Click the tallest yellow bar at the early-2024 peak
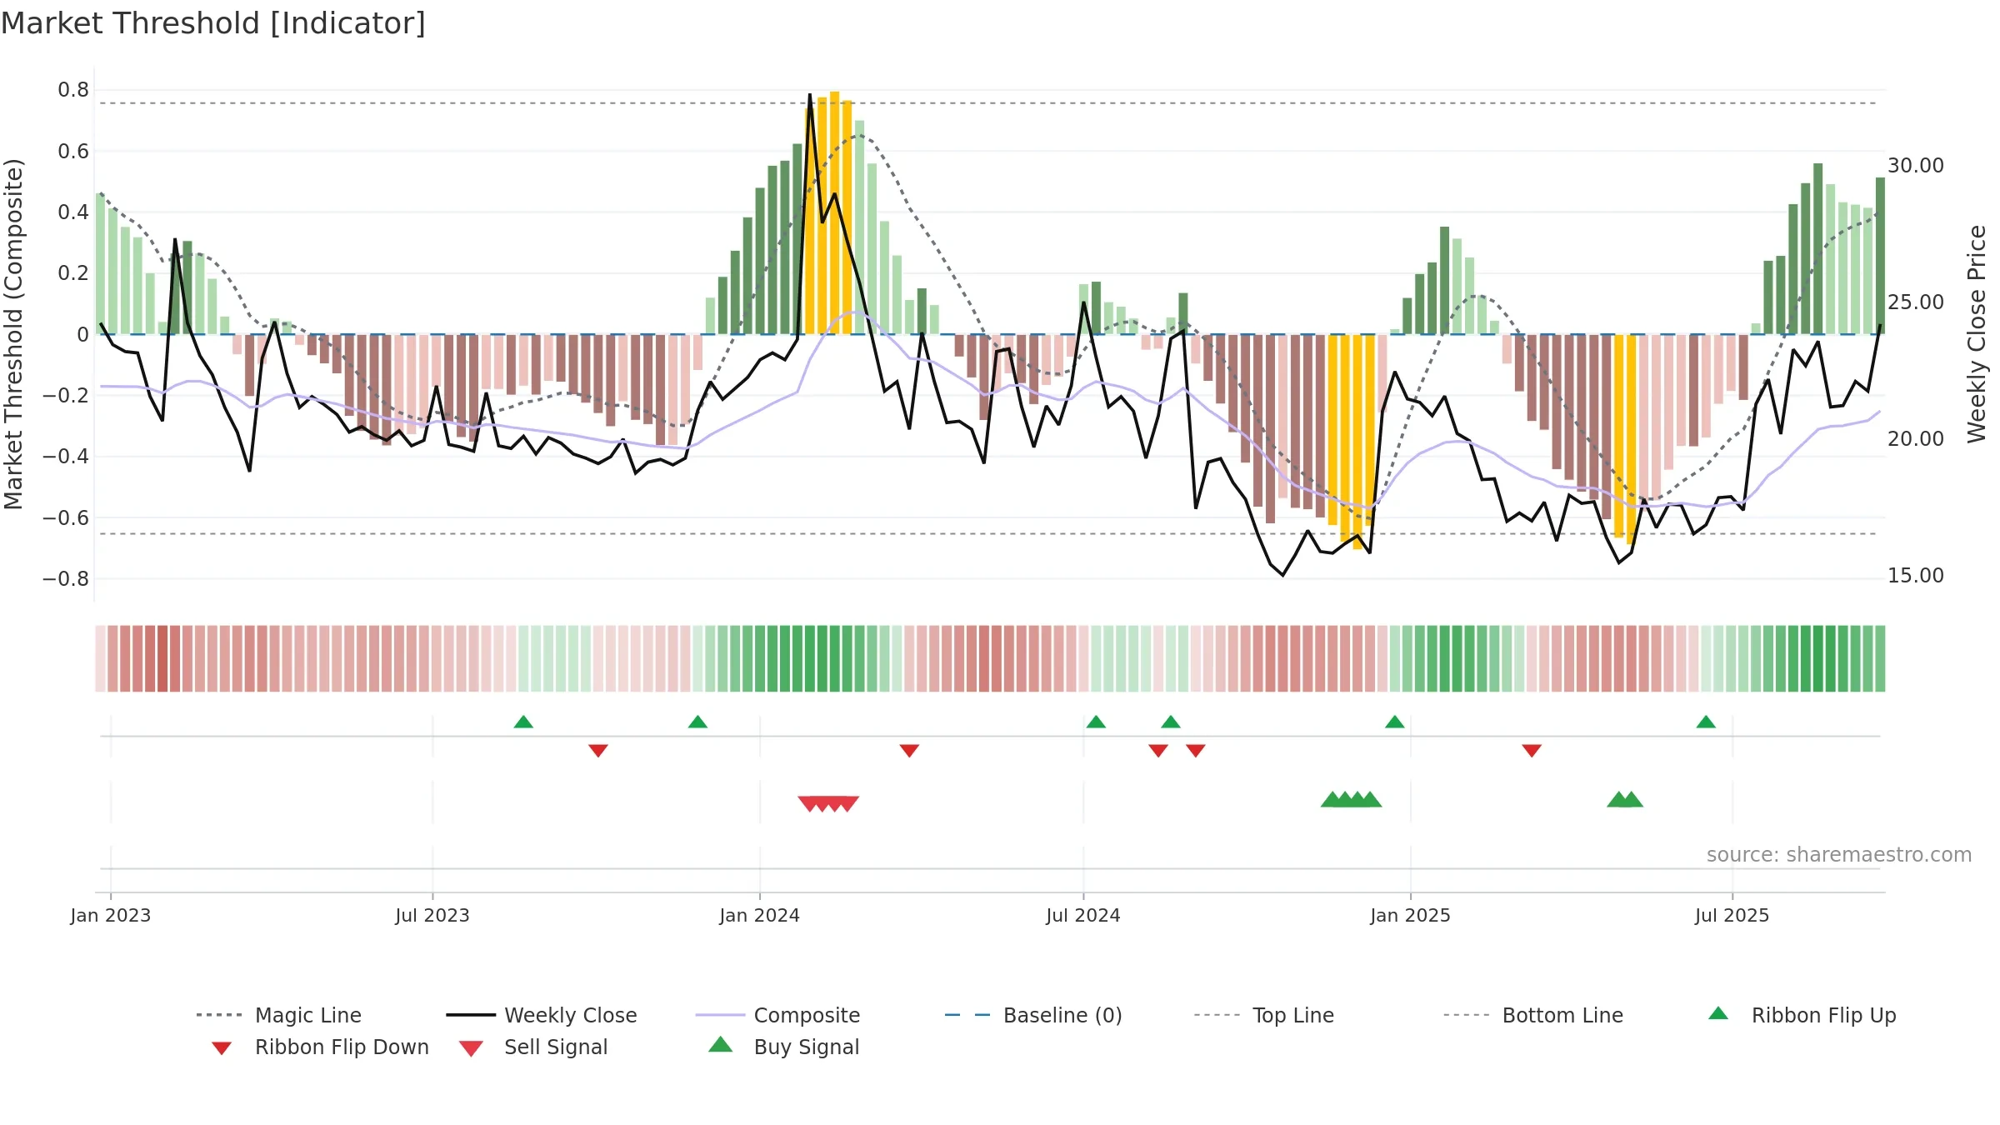This screenshot has height=1125, width=2000. click(x=834, y=213)
